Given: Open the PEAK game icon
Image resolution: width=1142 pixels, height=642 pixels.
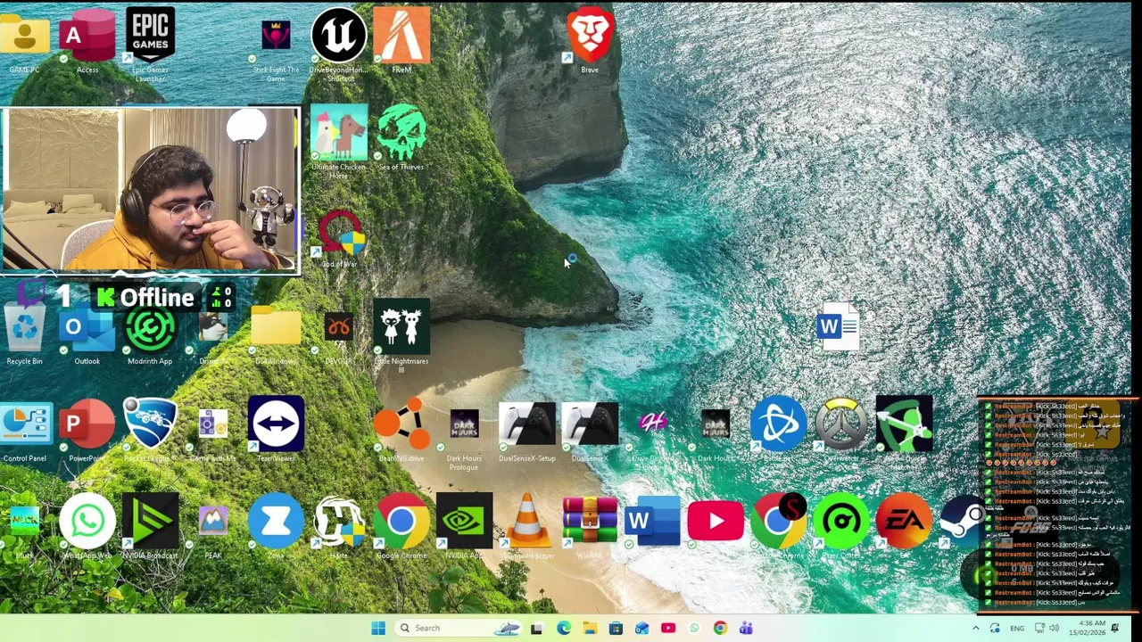Looking at the screenshot, I should pos(212,522).
